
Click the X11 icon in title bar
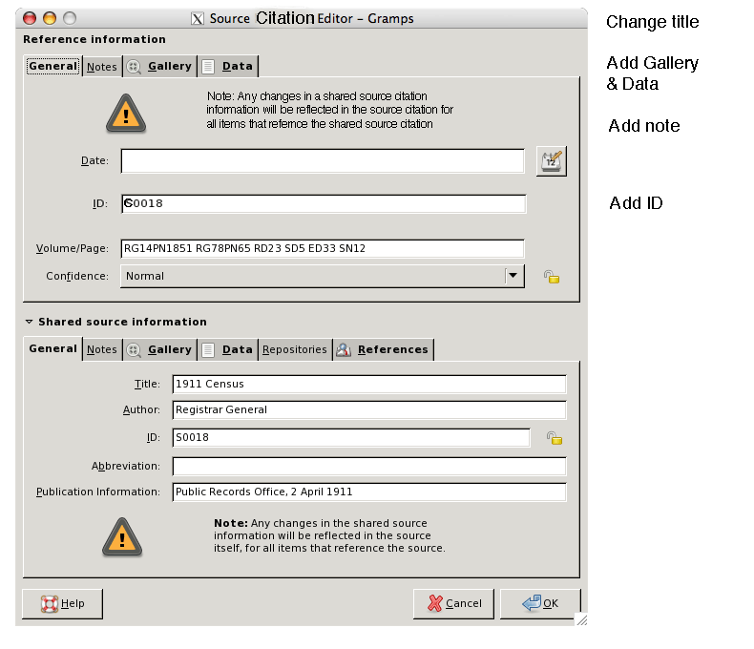pos(198,19)
